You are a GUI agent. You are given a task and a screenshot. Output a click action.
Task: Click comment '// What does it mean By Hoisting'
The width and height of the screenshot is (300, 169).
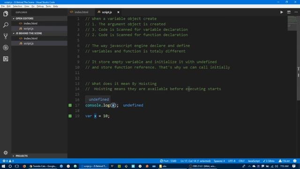coord(121,84)
